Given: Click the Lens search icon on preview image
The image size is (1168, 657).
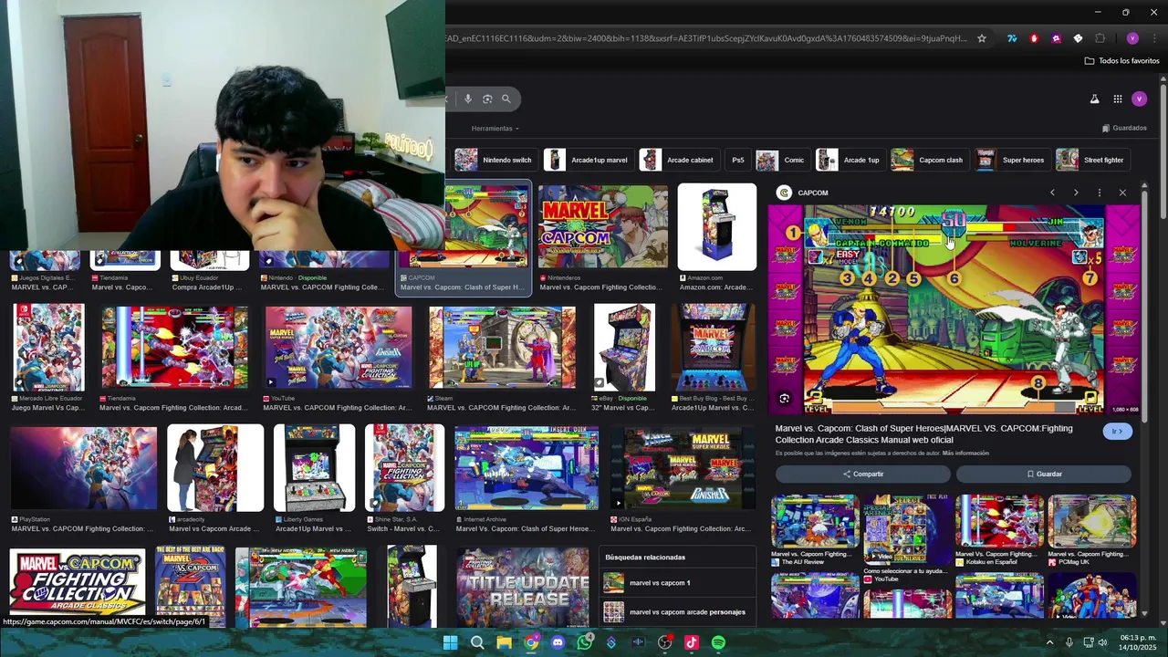Looking at the screenshot, I should point(784,399).
